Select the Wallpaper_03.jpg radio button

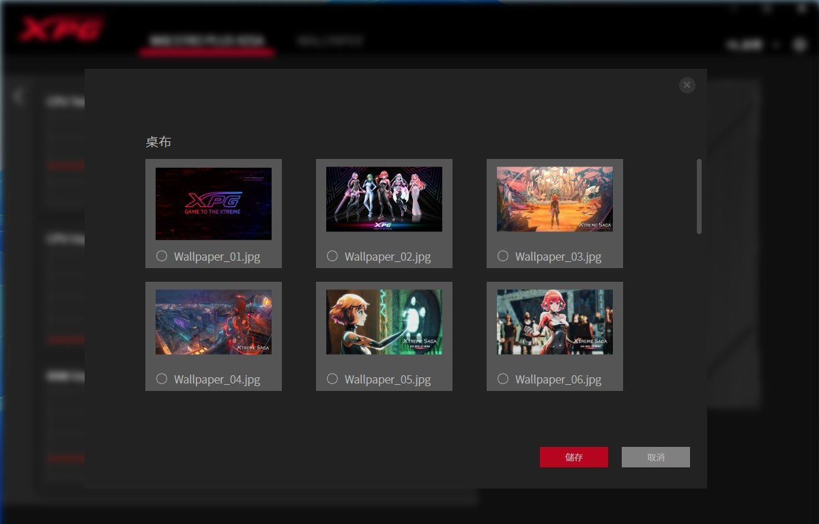pyautogui.click(x=503, y=256)
